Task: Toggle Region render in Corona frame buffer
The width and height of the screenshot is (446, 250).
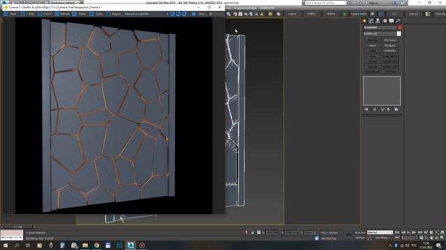Action: tap(114, 14)
